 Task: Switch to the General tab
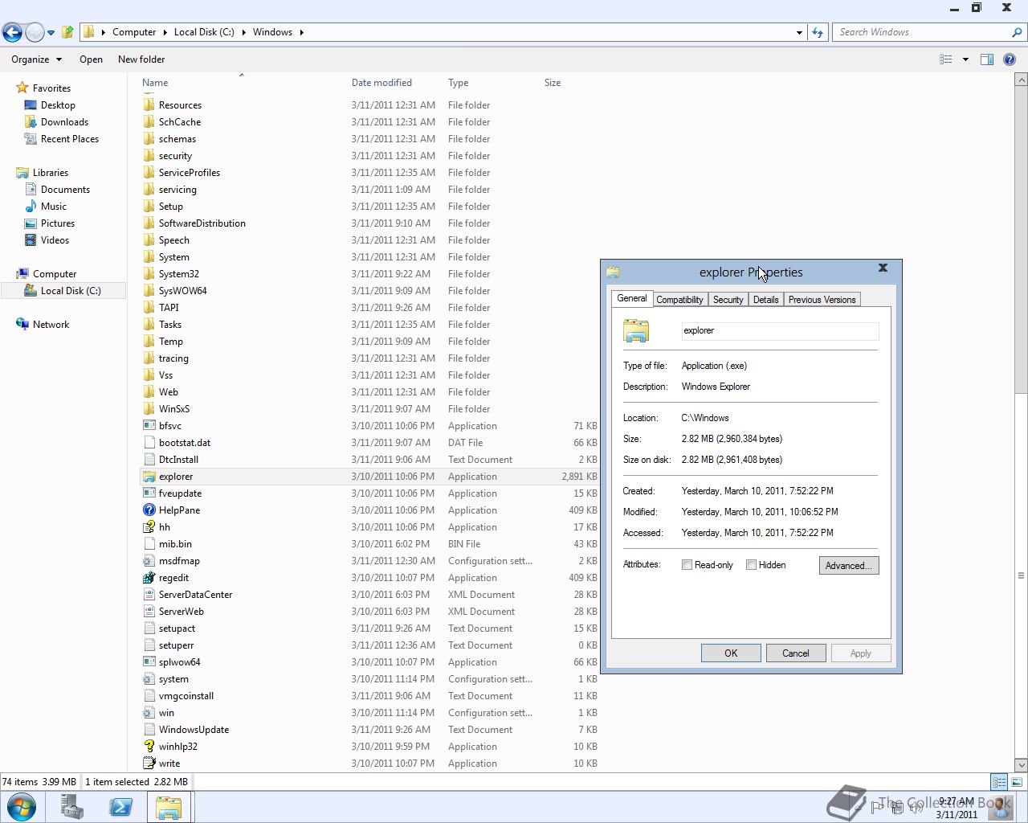(631, 298)
